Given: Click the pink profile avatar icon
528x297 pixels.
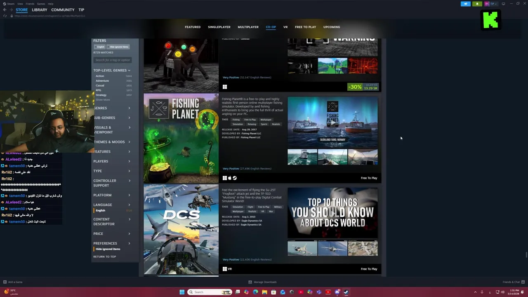Looking at the screenshot, I should click(x=487, y=4).
